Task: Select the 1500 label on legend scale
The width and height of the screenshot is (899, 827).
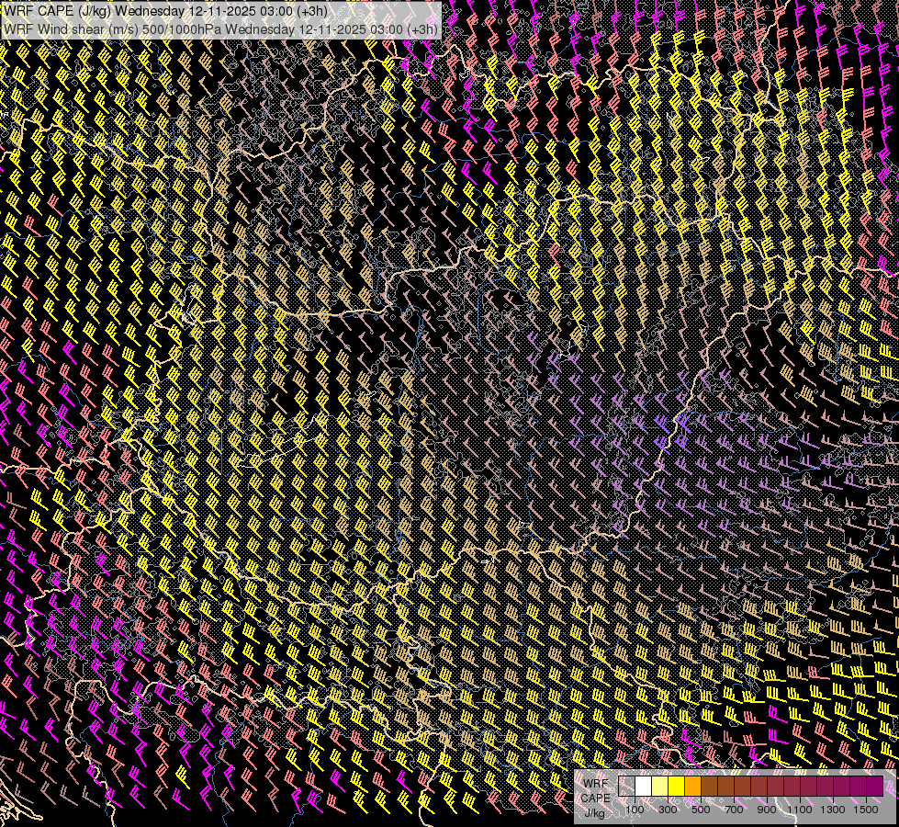Action: point(866,809)
